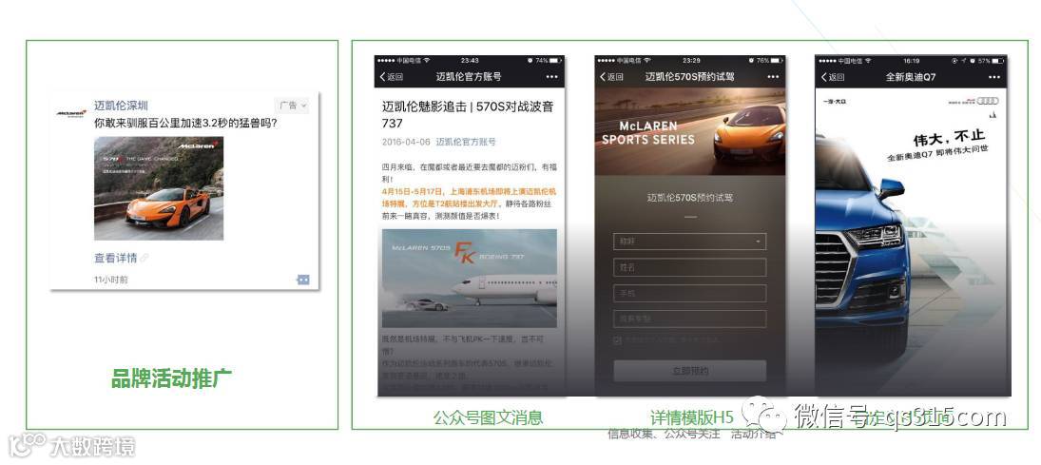This screenshot has width=1041, height=465.
Task: Open more menu on 迈凯伦官方账号 screen
Action: click(551, 77)
